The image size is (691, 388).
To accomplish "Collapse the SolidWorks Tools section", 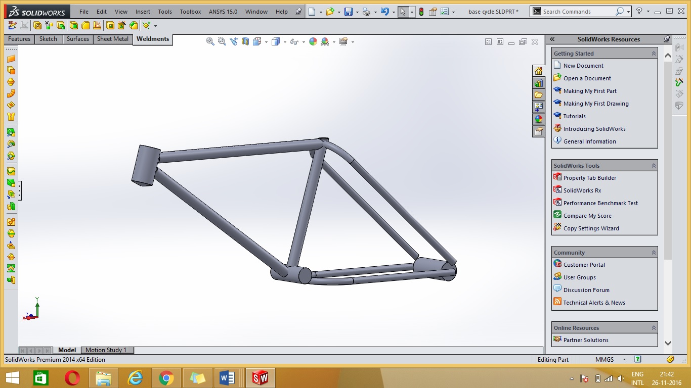I will [x=654, y=166].
